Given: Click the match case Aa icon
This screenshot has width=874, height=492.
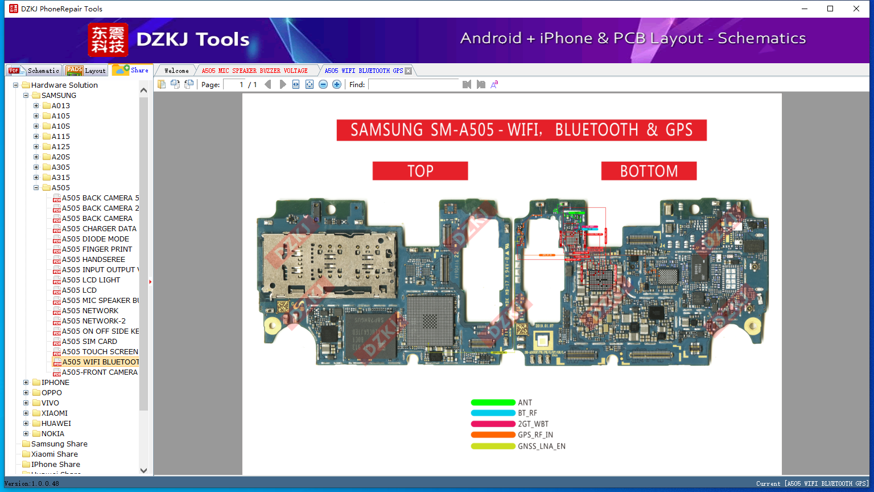Looking at the screenshot, I should tap(494, 84).
